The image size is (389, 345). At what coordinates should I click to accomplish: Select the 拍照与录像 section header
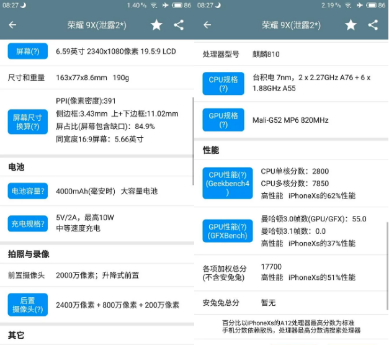pyautogui.click(x=29, y=254)
